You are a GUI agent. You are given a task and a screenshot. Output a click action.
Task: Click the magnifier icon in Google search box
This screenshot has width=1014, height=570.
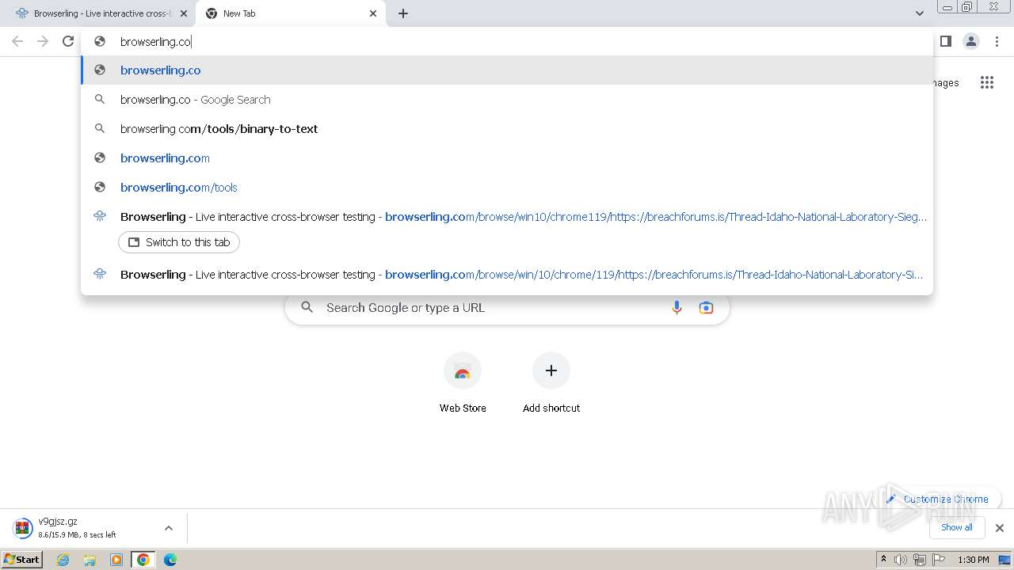pos(307,308)
